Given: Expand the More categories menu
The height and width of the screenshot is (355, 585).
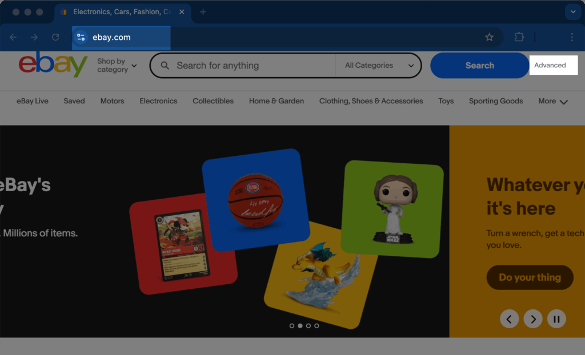Looking at the screenshot, I should [552, 102].
